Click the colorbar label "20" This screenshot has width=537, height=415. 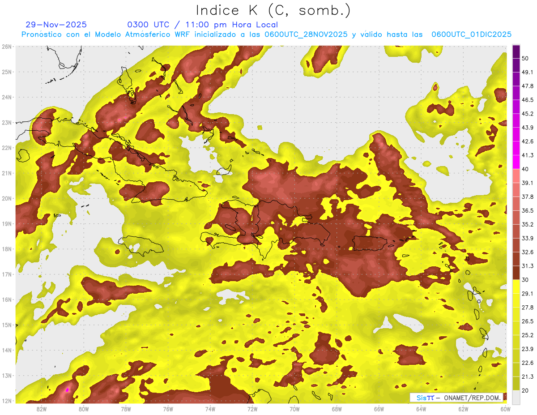525,390
